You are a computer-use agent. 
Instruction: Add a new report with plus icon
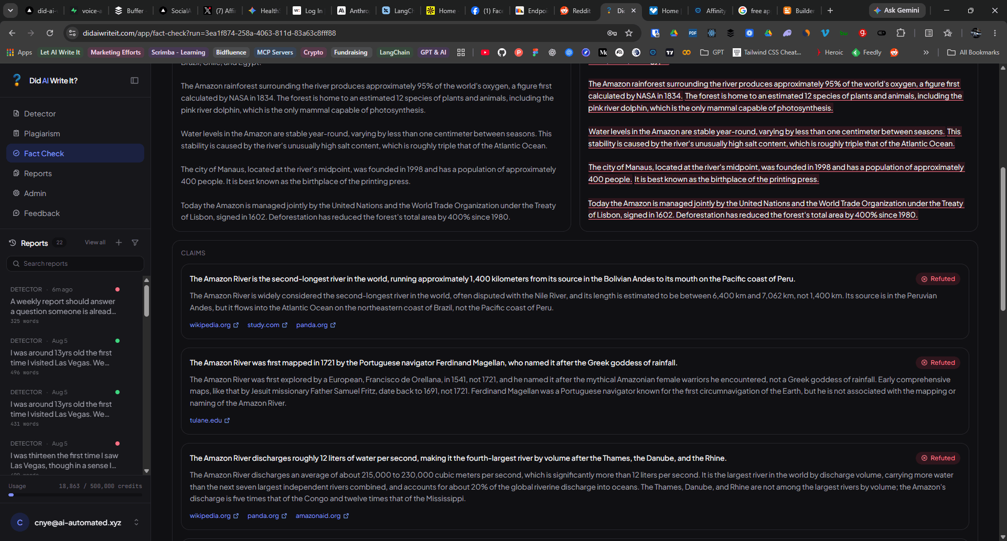click(119, 242)
